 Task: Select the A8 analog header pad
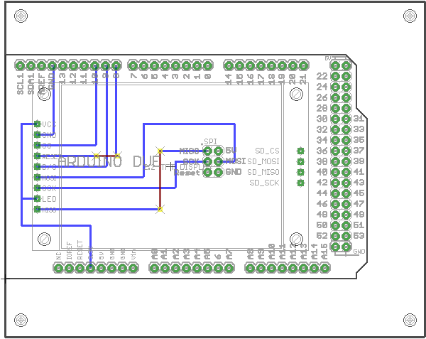click(x=250, y=269)
